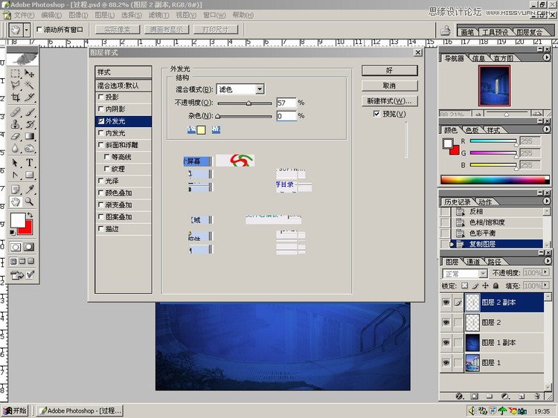Screen dimensions: 558x418
Task: Select the Dodge tool
Action: pyautogui.click(x=29, y=148)
